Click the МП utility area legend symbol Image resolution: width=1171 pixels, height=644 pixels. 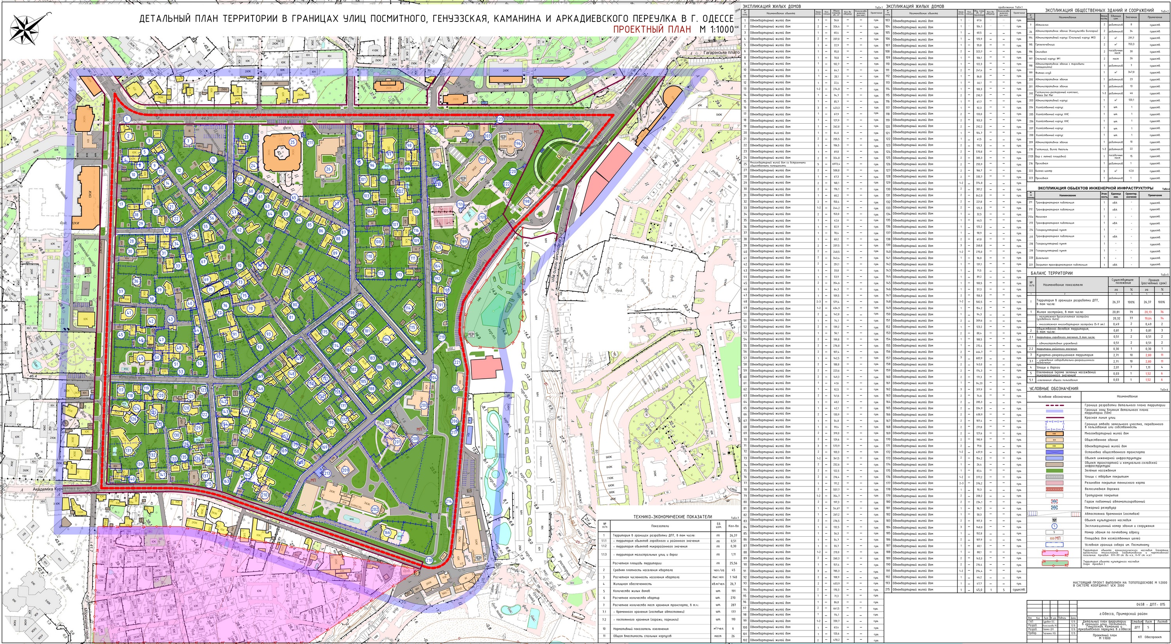point(1055,539)
